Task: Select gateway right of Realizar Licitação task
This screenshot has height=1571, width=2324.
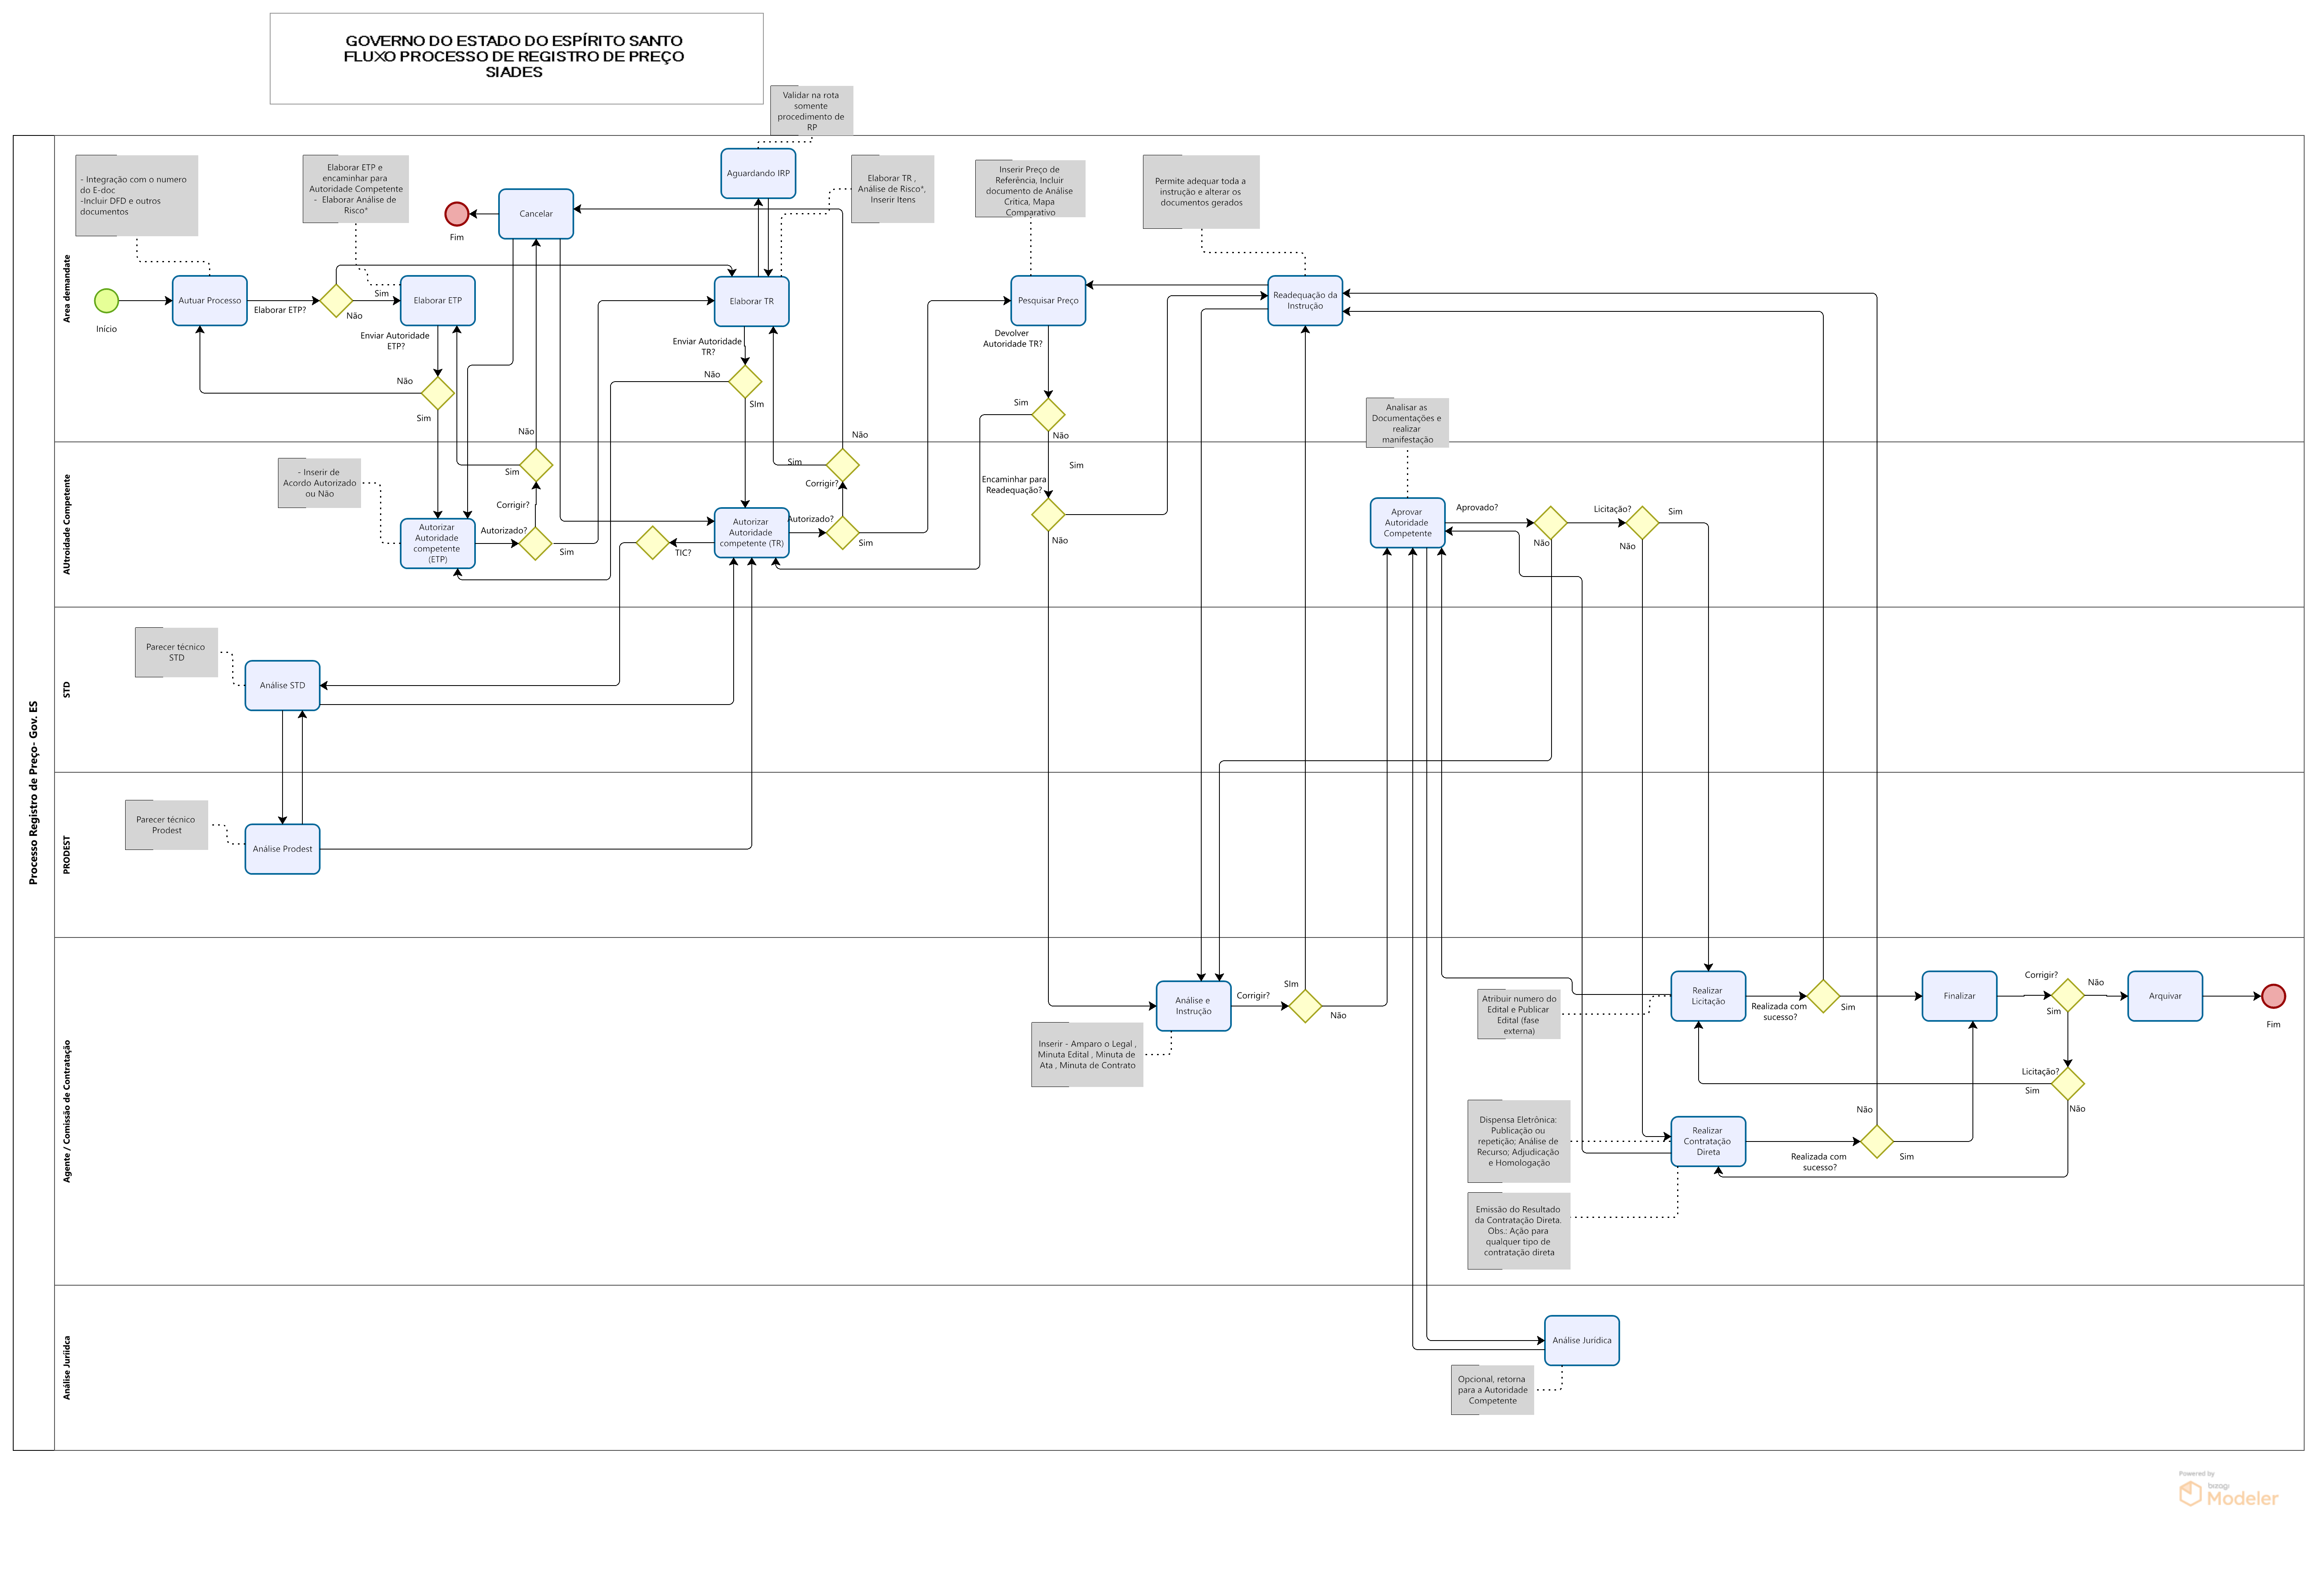Action: pos(1823,996)
